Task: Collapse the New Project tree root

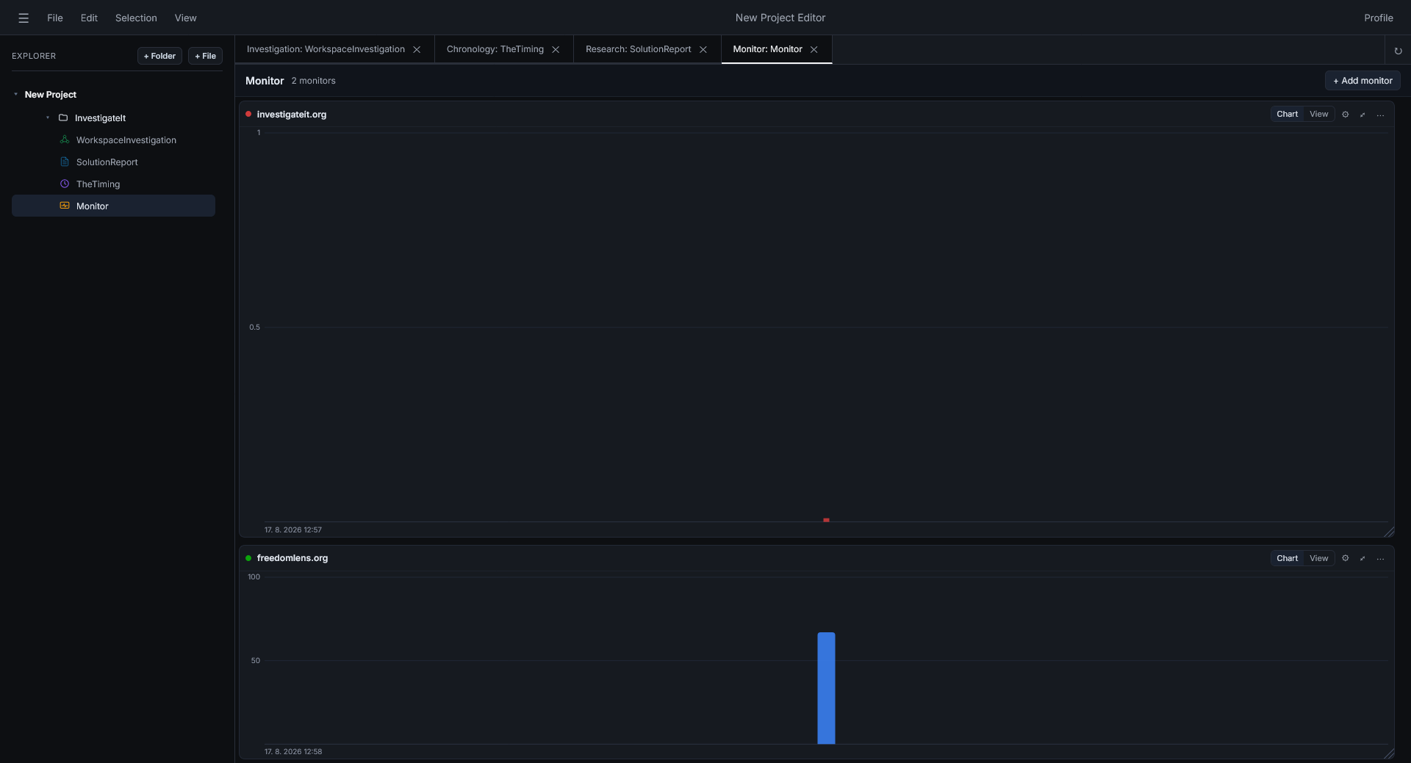Action: (x=15, y=94)
